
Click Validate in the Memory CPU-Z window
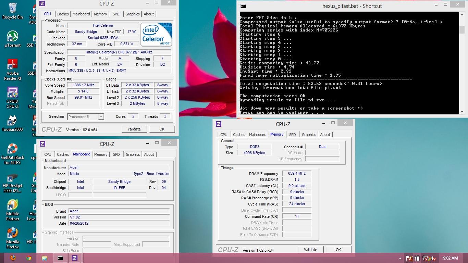310,250
